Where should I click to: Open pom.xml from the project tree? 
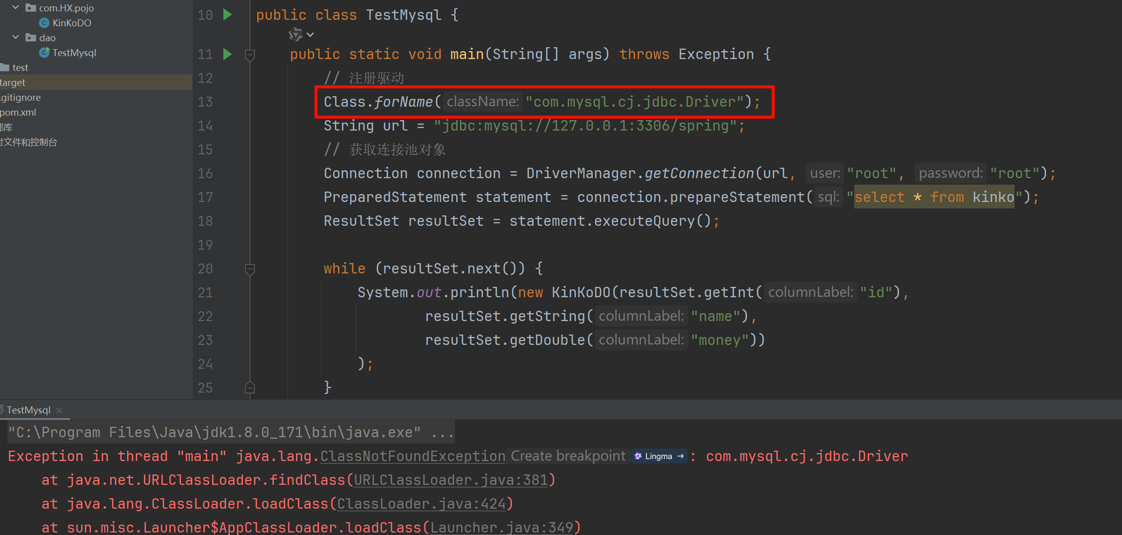(x=17, y=112)
